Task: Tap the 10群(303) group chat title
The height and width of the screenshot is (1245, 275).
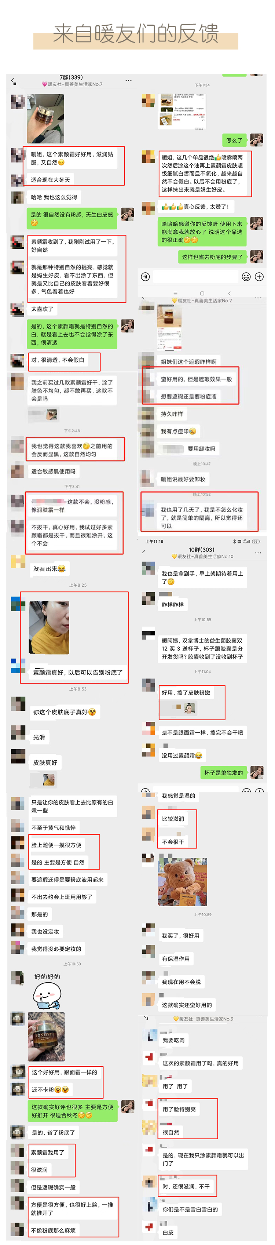Action: tap(202, 550)
